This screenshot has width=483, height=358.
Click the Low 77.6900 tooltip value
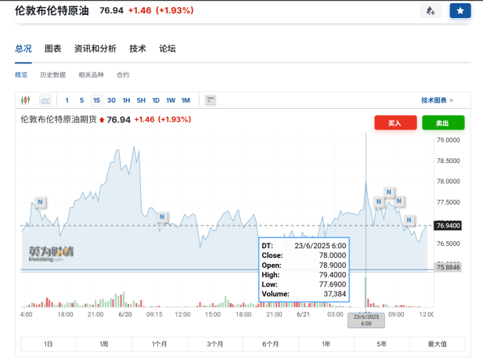333,284
